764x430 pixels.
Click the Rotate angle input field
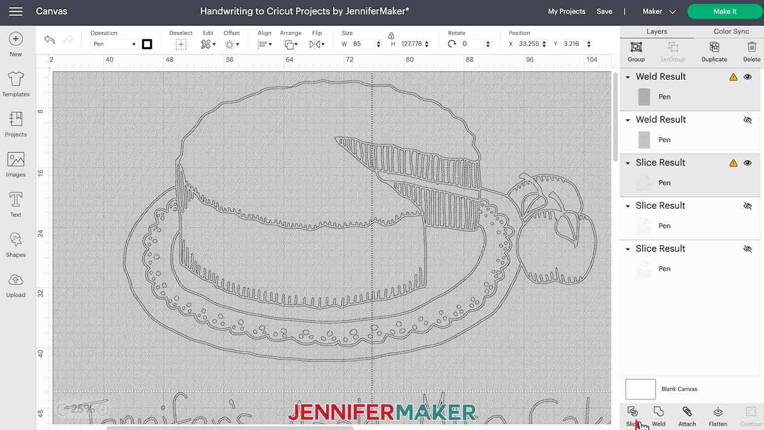tap(473, 44)
